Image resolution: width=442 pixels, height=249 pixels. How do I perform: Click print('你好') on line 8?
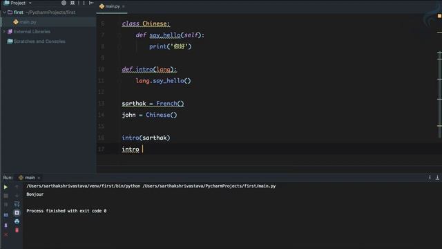tap(171, 46)
